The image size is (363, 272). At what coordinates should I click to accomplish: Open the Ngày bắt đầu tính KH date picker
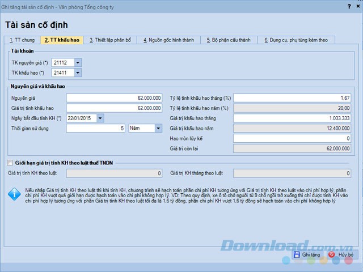coord(100,118)
